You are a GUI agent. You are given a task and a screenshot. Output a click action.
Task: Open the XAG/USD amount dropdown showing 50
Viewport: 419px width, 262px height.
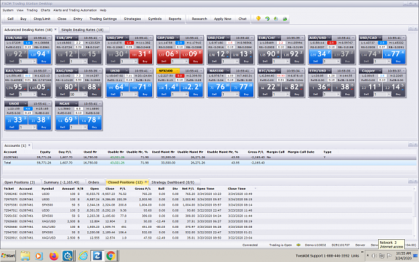click(x=85, y=94)
